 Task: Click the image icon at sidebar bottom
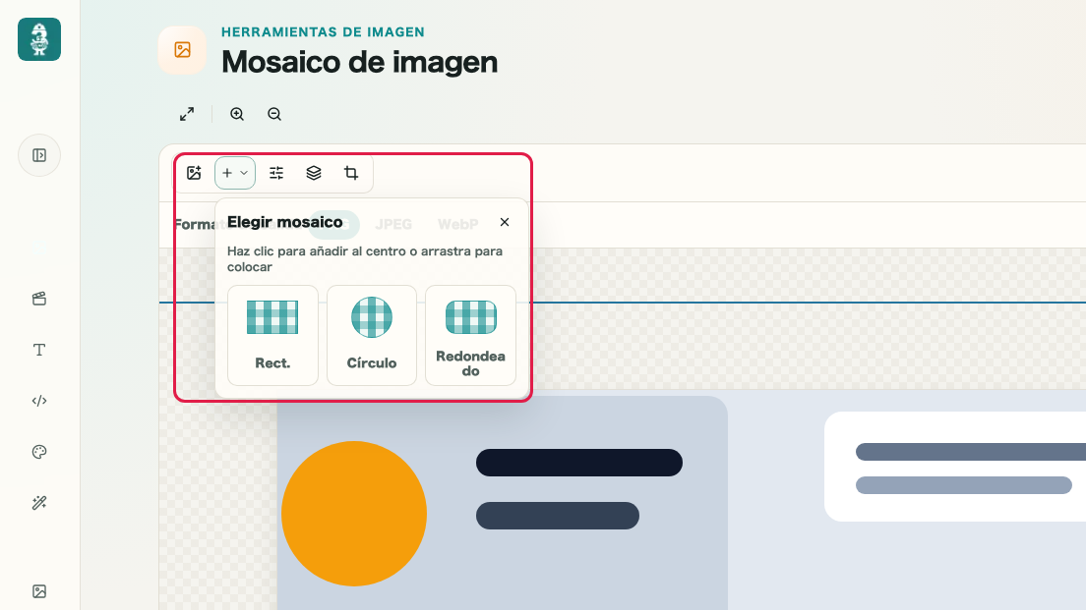point(39,591)
